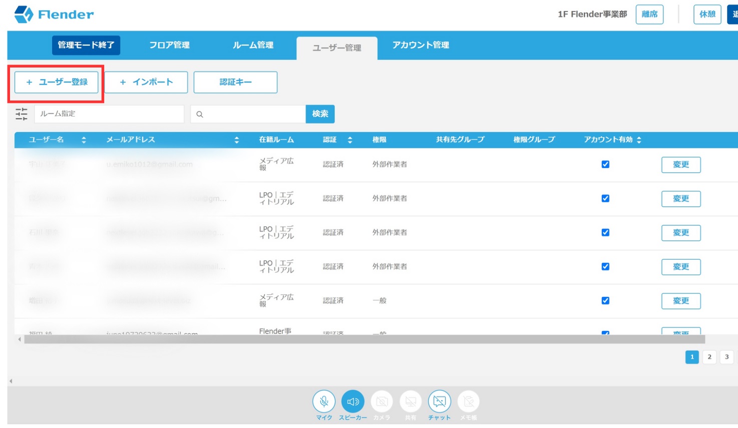This screenshot has width=738, height=428.
Task: Sort by アカウント有効 column arrows
Action: pos(639,140)
